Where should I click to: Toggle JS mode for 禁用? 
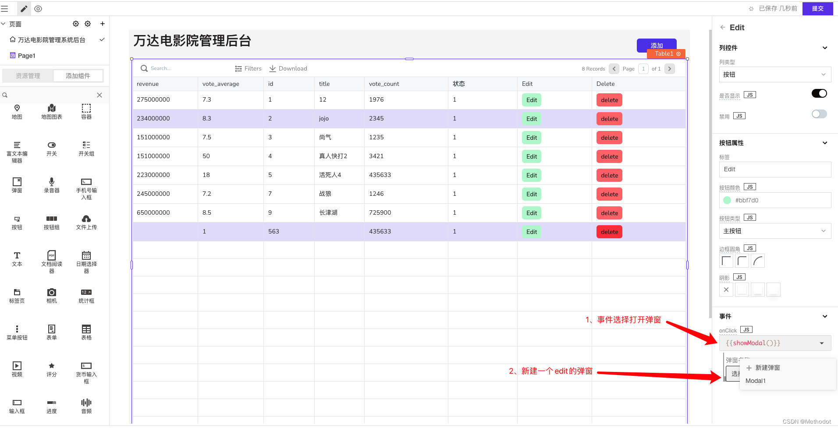(x=739, y=116)
